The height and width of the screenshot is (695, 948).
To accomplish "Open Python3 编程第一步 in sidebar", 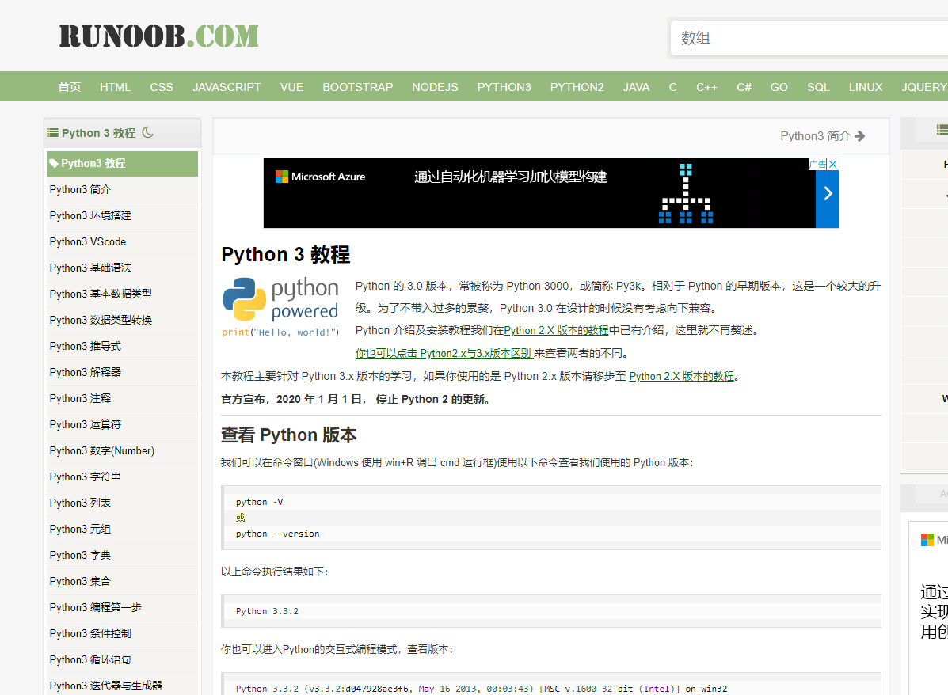I will pos(122,607).
